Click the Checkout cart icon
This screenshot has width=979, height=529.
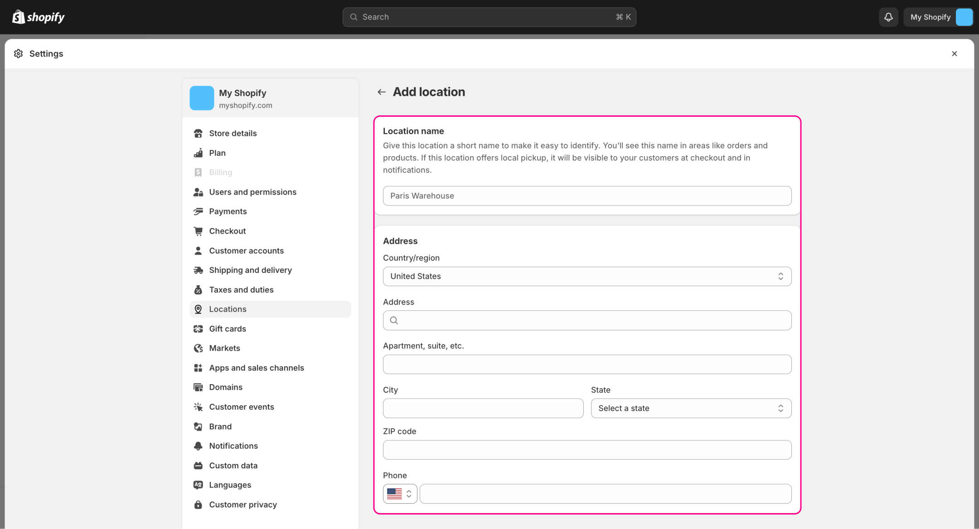198,231
